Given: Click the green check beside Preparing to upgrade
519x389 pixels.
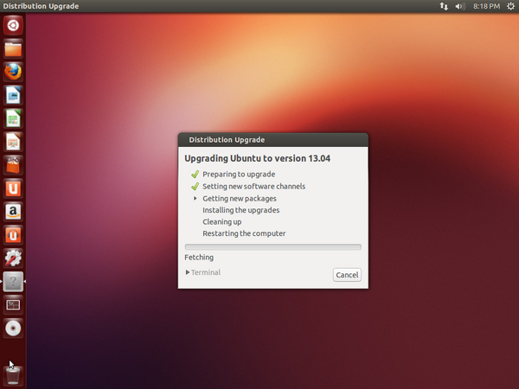Looking at the screenshot, I should 195,174.
